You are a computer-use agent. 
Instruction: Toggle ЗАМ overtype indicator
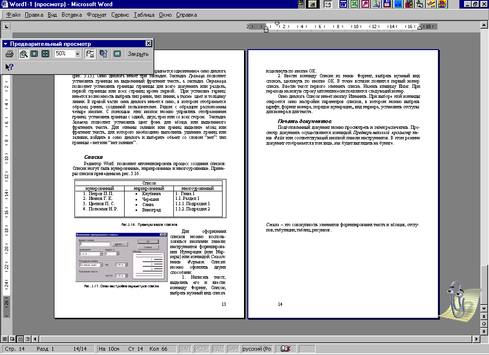[x=233, y=349]
